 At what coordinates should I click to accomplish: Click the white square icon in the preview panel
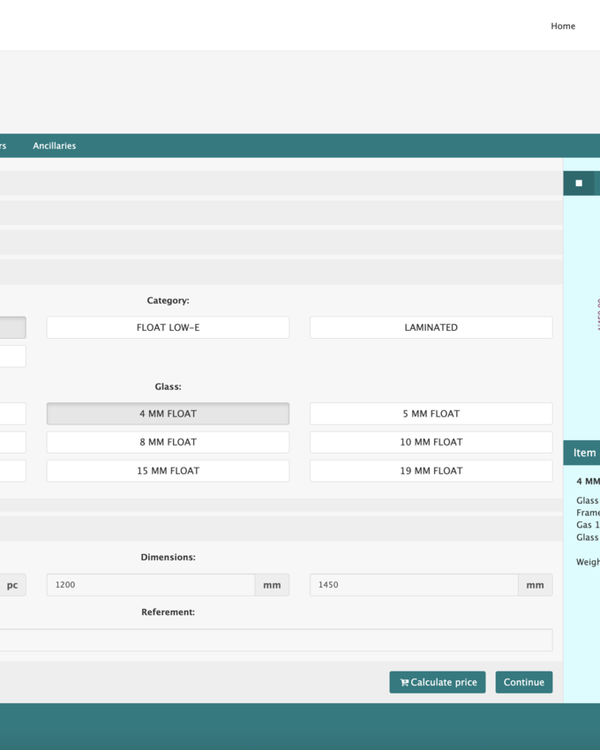579,184
